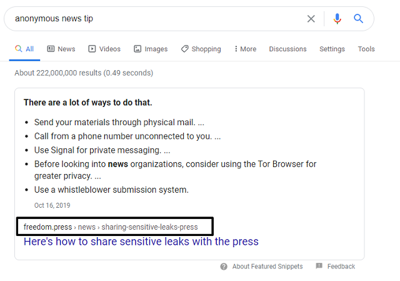Click the Shopping tab tag icon
The width and height of the screenshot is (400, 281).
point(184,49)
